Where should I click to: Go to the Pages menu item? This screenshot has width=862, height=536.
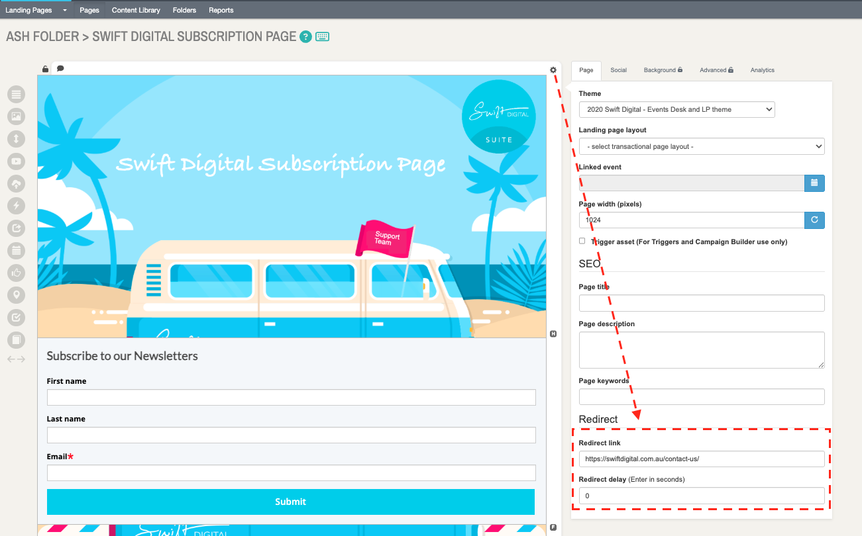click(89, 10)
